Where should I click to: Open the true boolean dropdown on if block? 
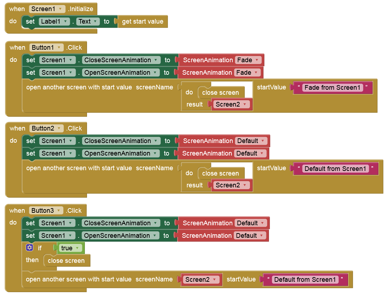click(x=70, y=248)
